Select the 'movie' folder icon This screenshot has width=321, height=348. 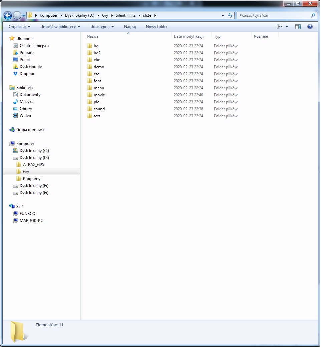pos(89,95)
